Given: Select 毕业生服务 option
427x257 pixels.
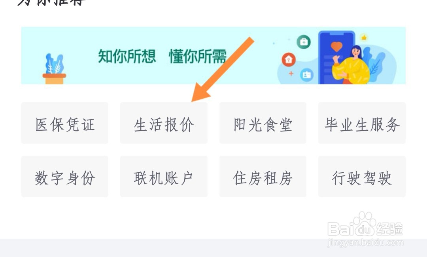Looking at the screenshot, I should [x=362, y=123].
